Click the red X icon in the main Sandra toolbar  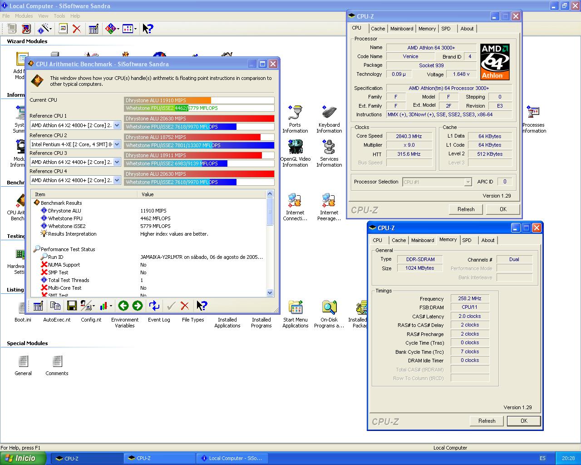pos(77,29)
